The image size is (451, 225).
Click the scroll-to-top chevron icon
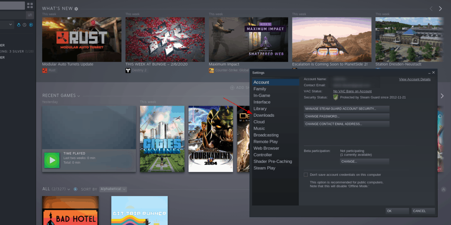coord(443,190)
